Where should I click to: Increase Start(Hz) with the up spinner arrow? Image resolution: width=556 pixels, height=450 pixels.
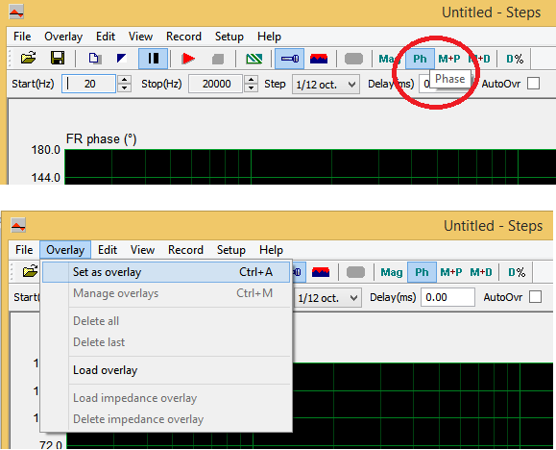tap(124, 80)
